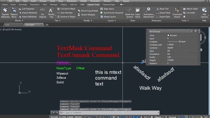Open the File menu
Image resolution: width=210 pixels, height=118 pixels.
click(x=10, y=1)
